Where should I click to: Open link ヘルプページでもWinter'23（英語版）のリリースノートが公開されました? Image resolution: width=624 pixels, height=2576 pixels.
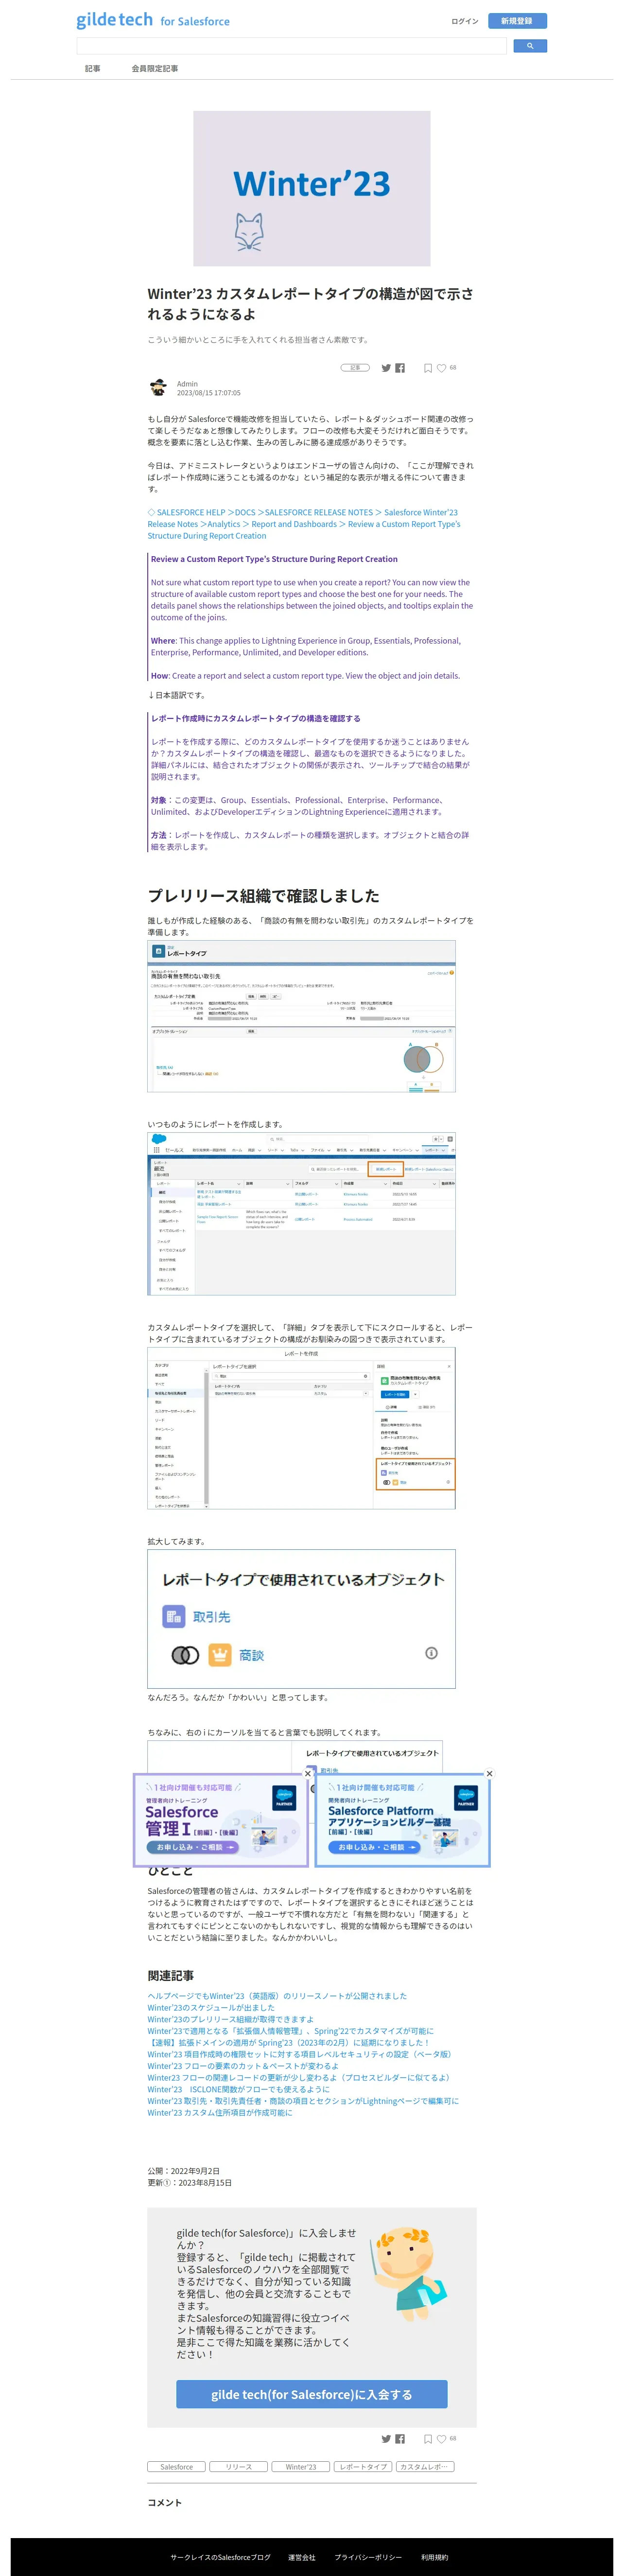click(277, 1996)
